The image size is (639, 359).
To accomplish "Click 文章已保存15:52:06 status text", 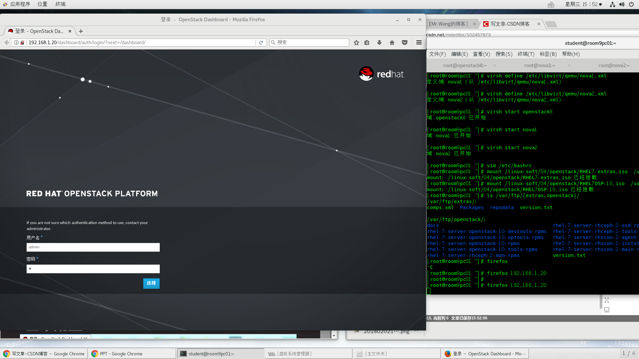I will 469,318.
